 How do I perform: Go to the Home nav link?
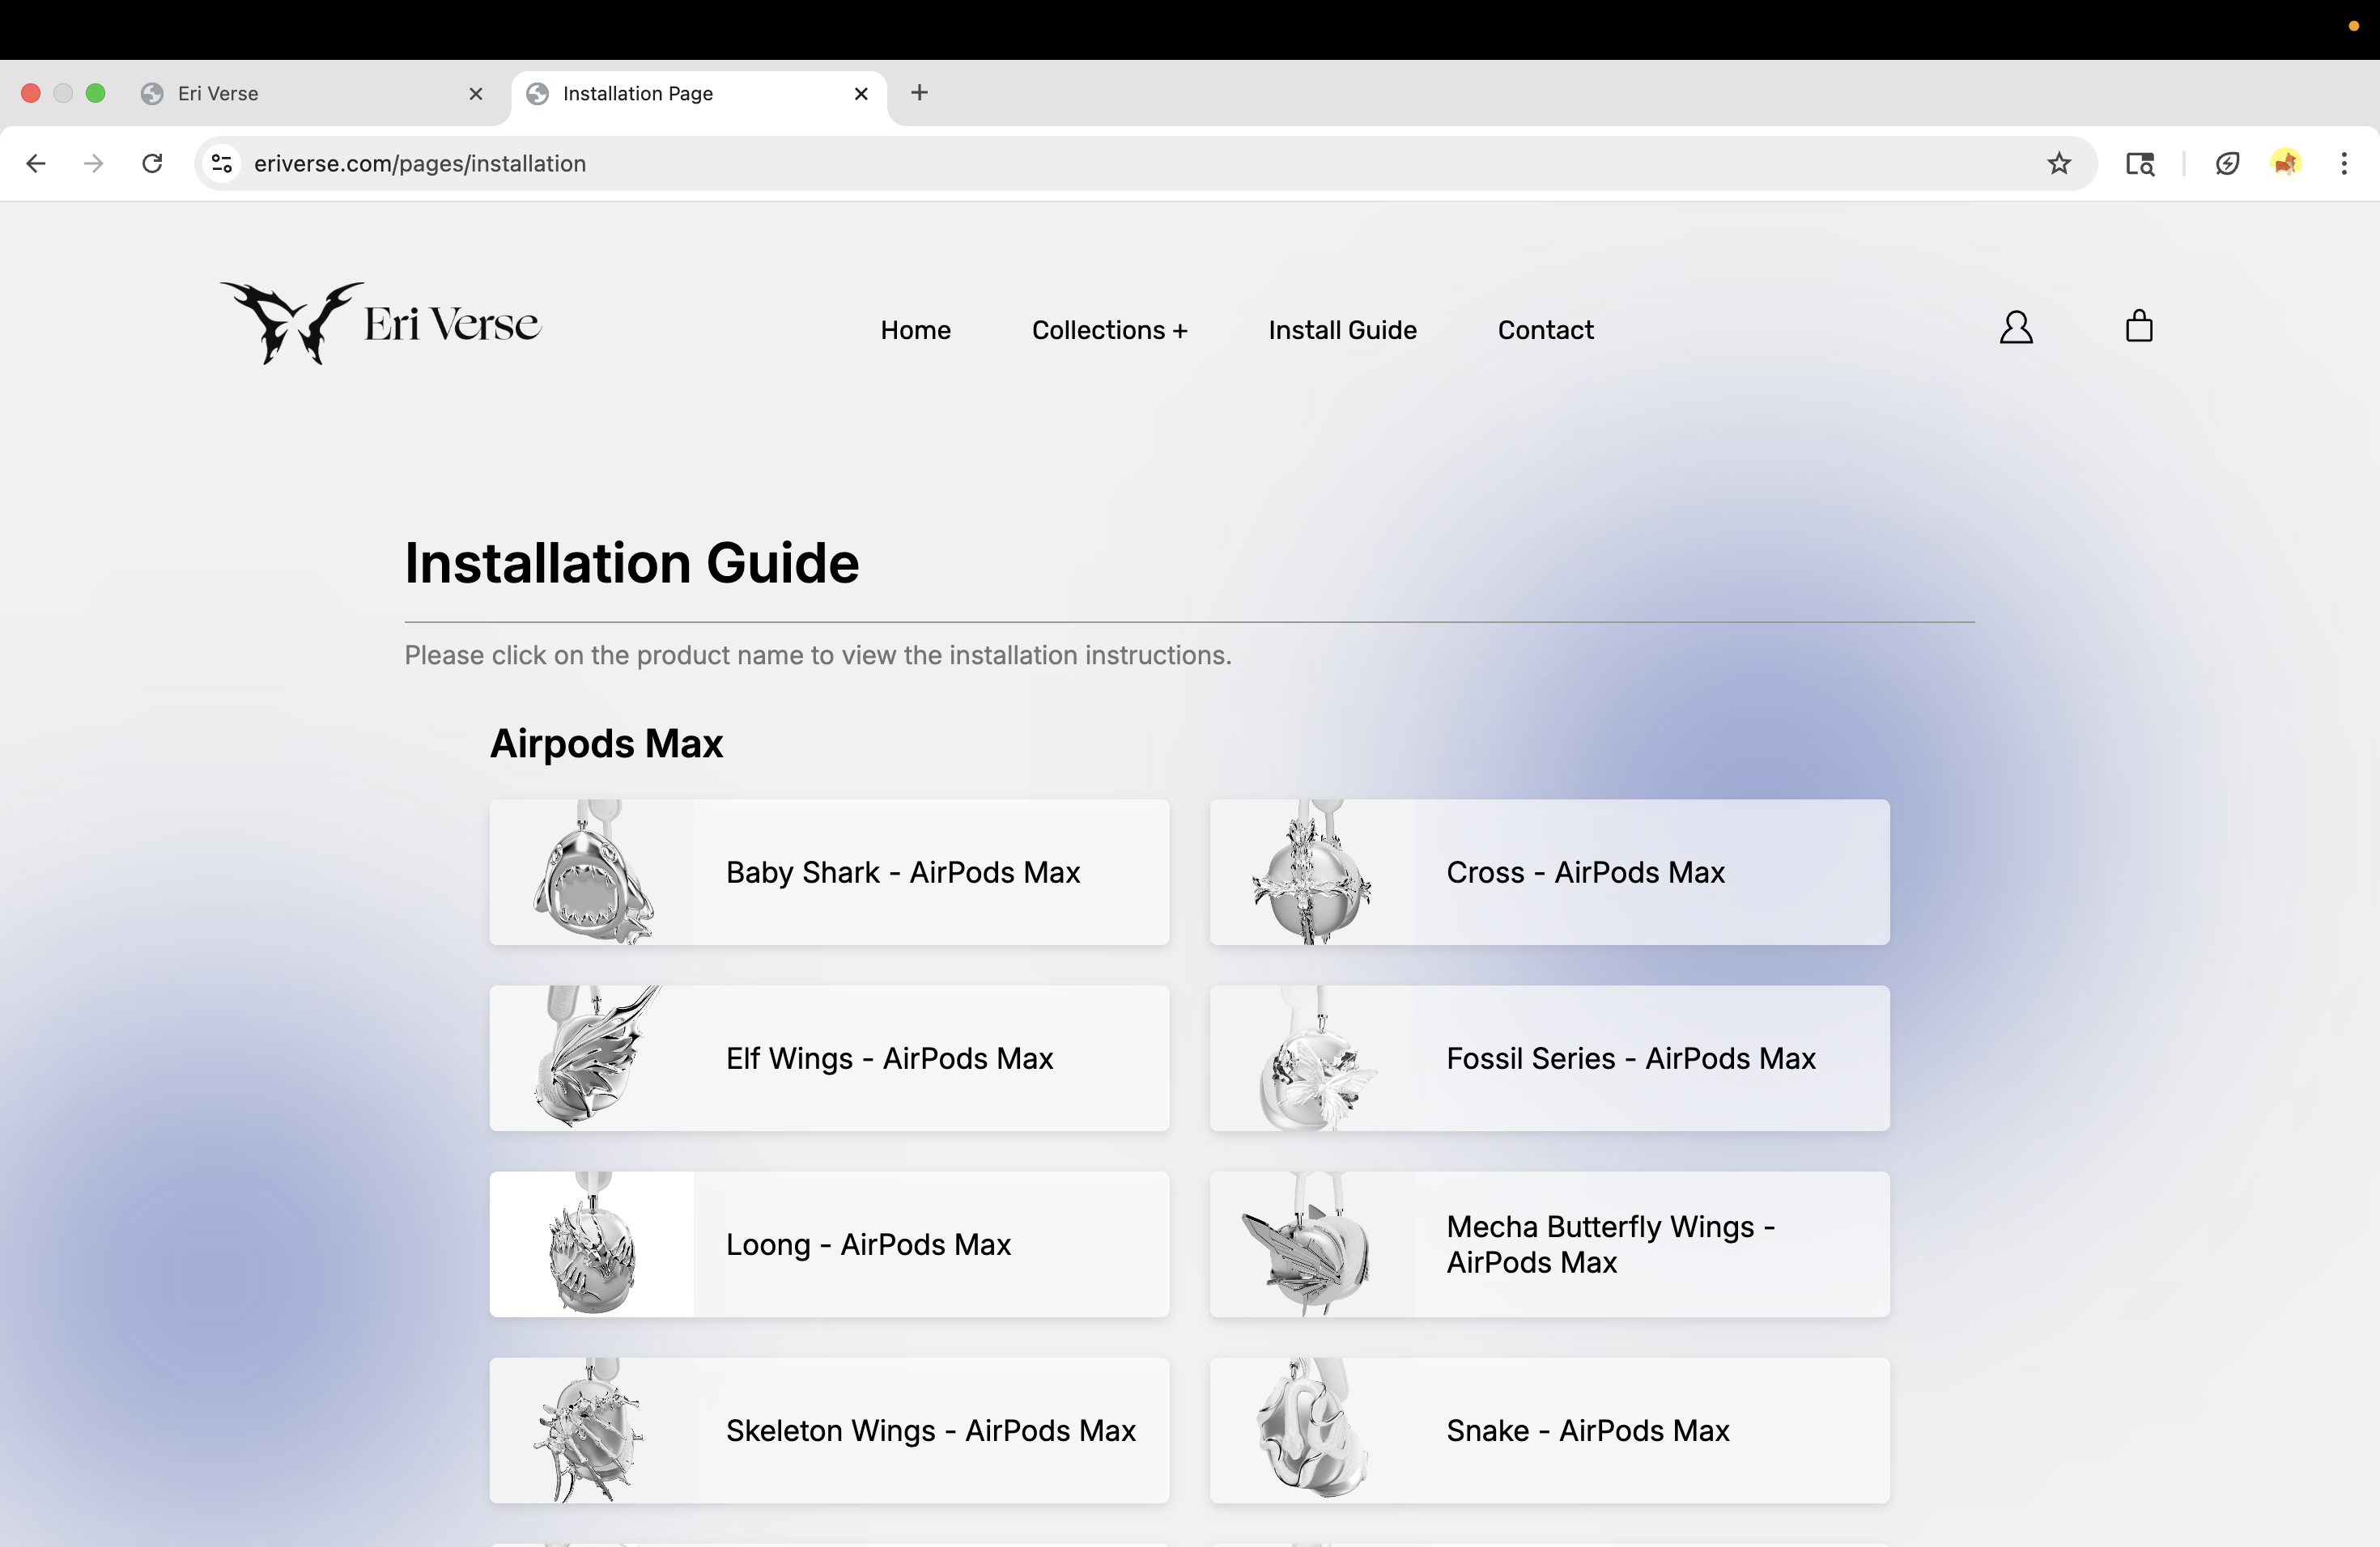pyautogui.click(x=915, y=331)
